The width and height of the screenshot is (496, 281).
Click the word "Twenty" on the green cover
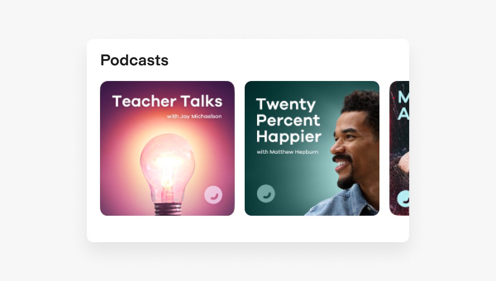(286, 105)
